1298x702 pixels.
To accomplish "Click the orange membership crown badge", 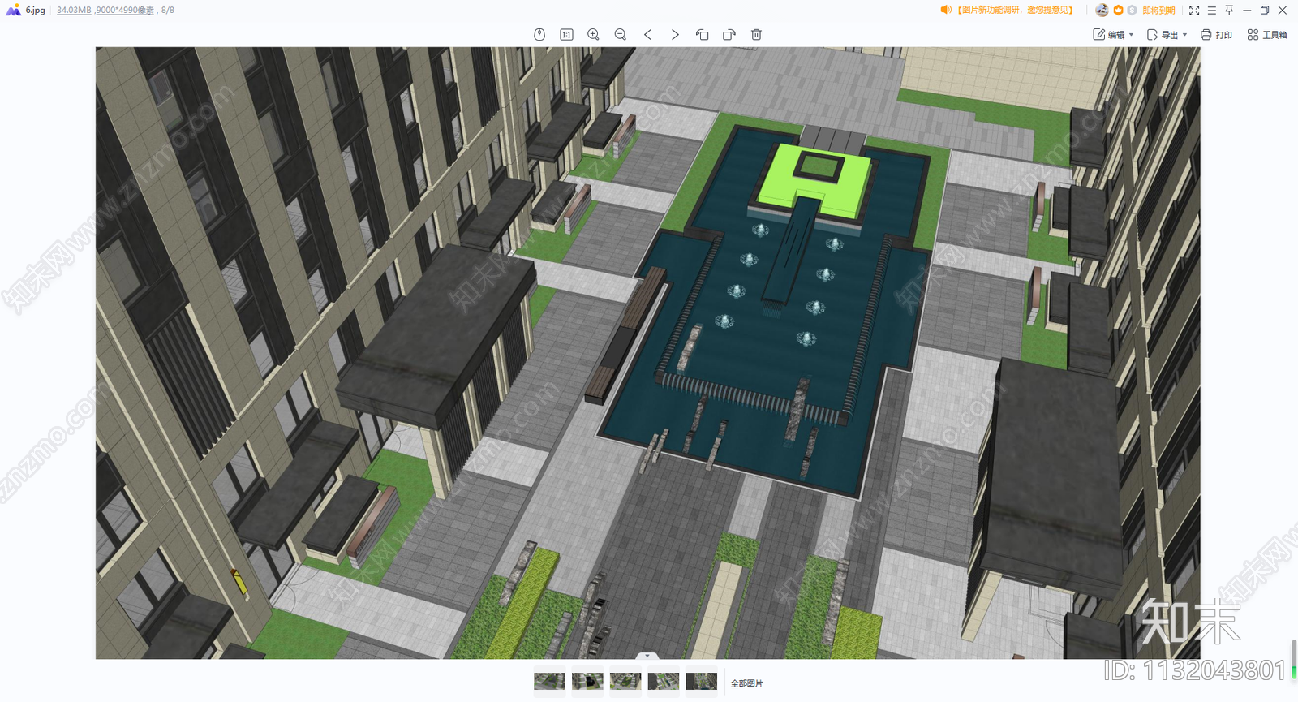I will tap(1119, 11).
